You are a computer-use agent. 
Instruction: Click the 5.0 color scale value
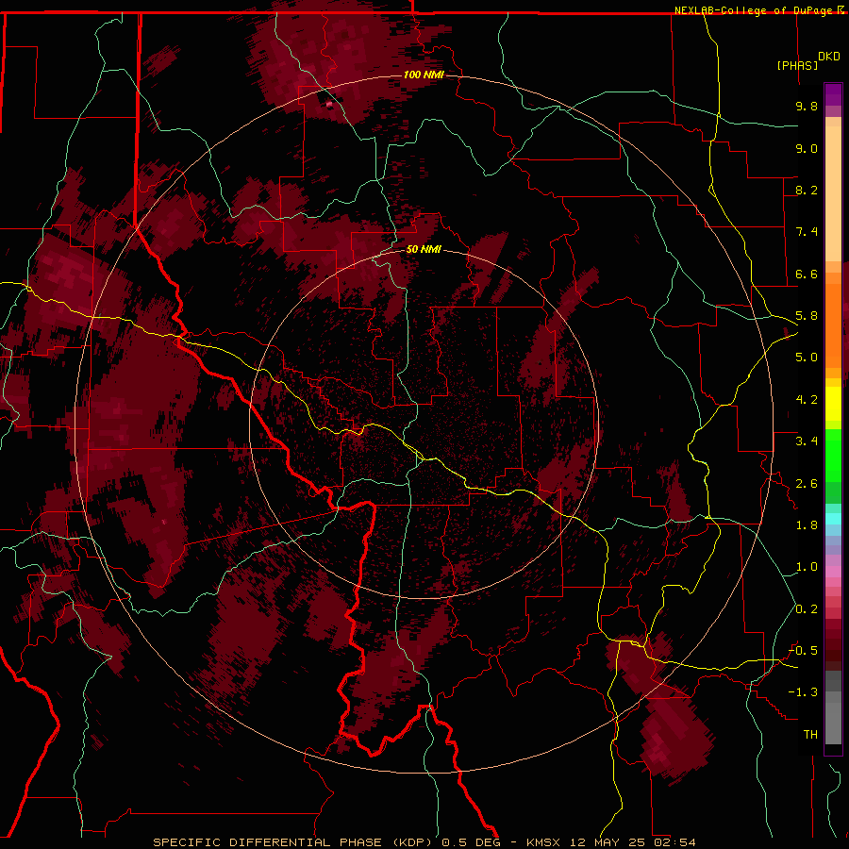tap(807, 358)
